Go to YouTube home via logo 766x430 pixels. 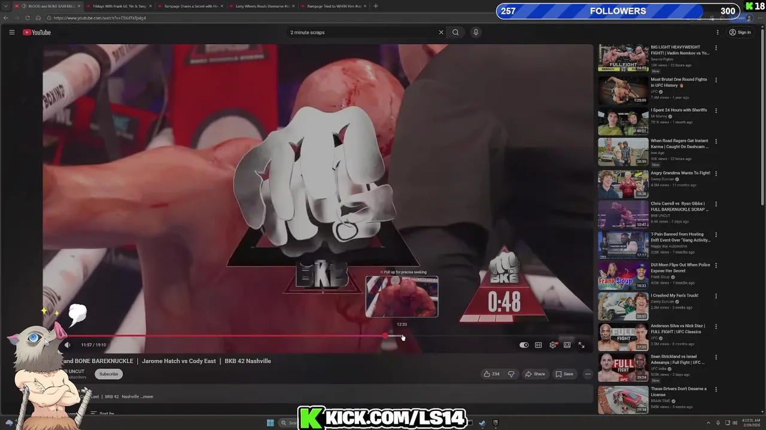pyautogui.click(x=37, y=32)
